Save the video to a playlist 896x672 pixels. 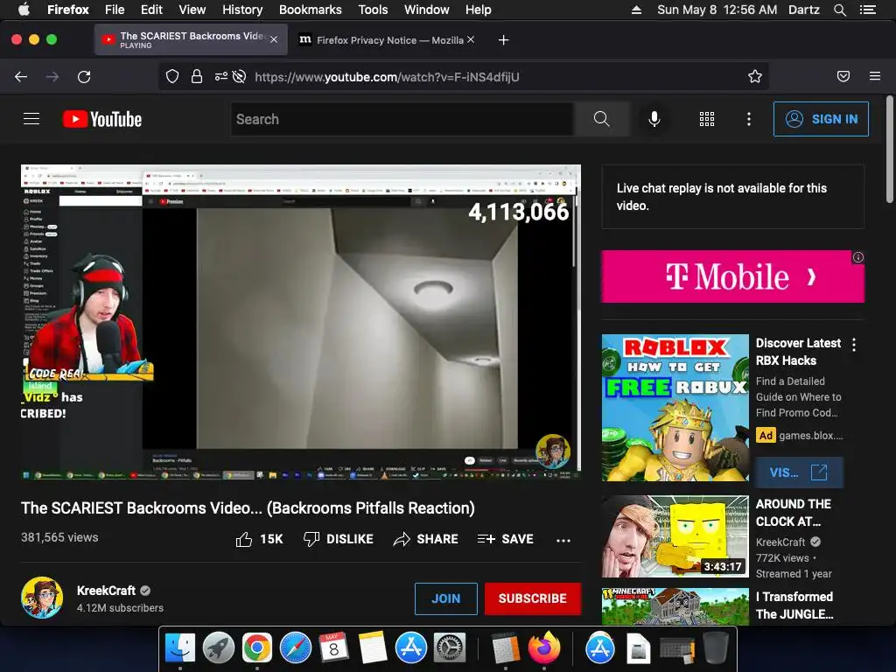[x=506, y=539]
